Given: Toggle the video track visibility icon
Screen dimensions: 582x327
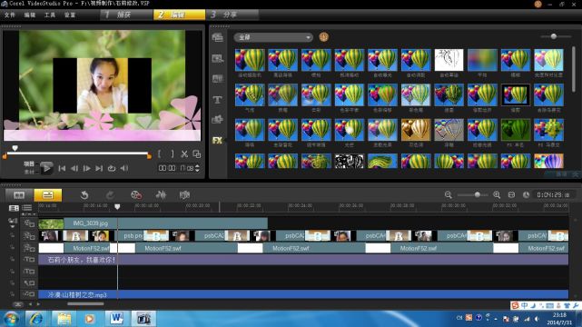Looking at the screenshot, I should (29, 223).
